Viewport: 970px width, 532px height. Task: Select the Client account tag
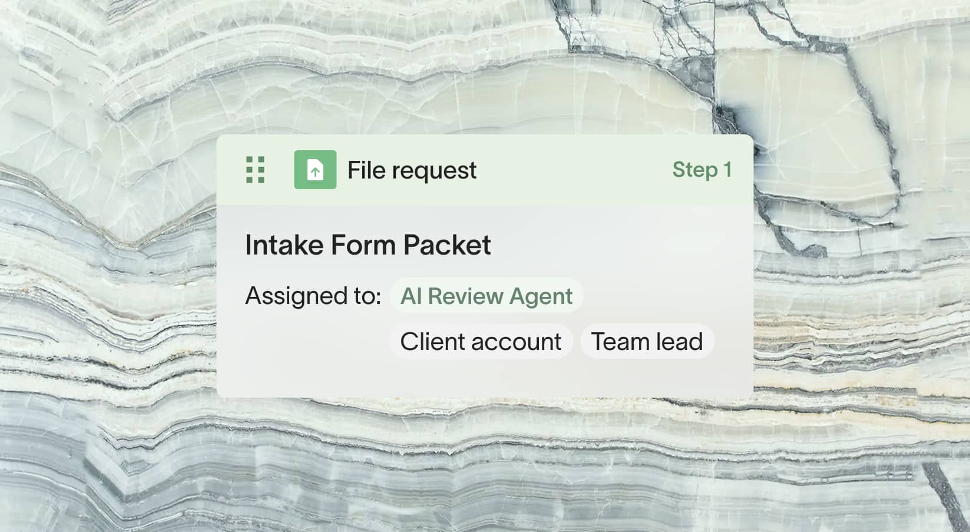[481, 341]
